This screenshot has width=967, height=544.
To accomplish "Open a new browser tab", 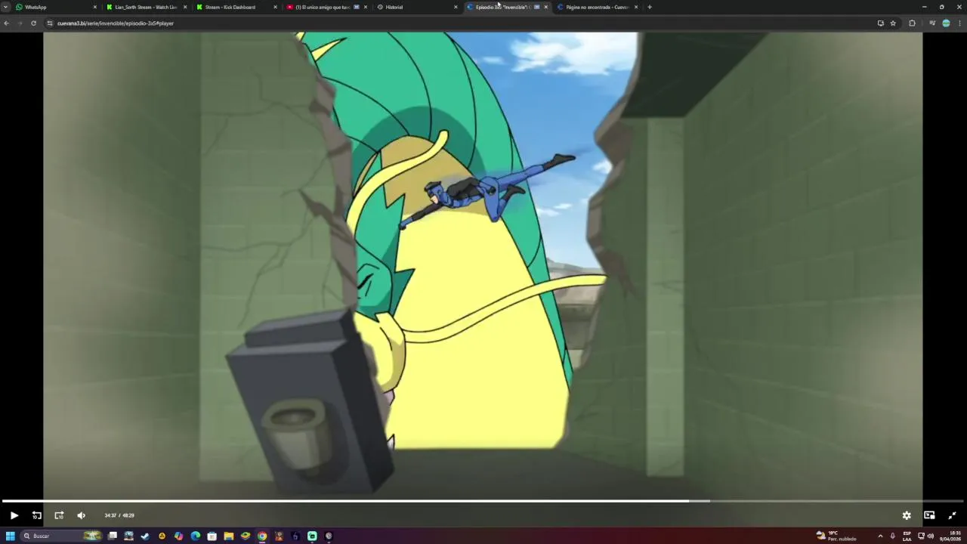I will point(650,7).
